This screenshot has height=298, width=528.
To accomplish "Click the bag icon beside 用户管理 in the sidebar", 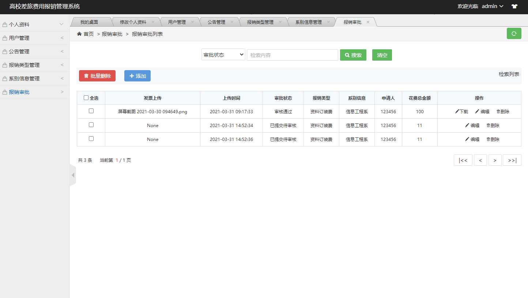I will pos(4,38).
